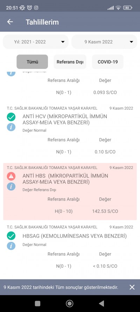Tap Android back triangle button
Screen dimensions: 140x312
click(101, 304)
